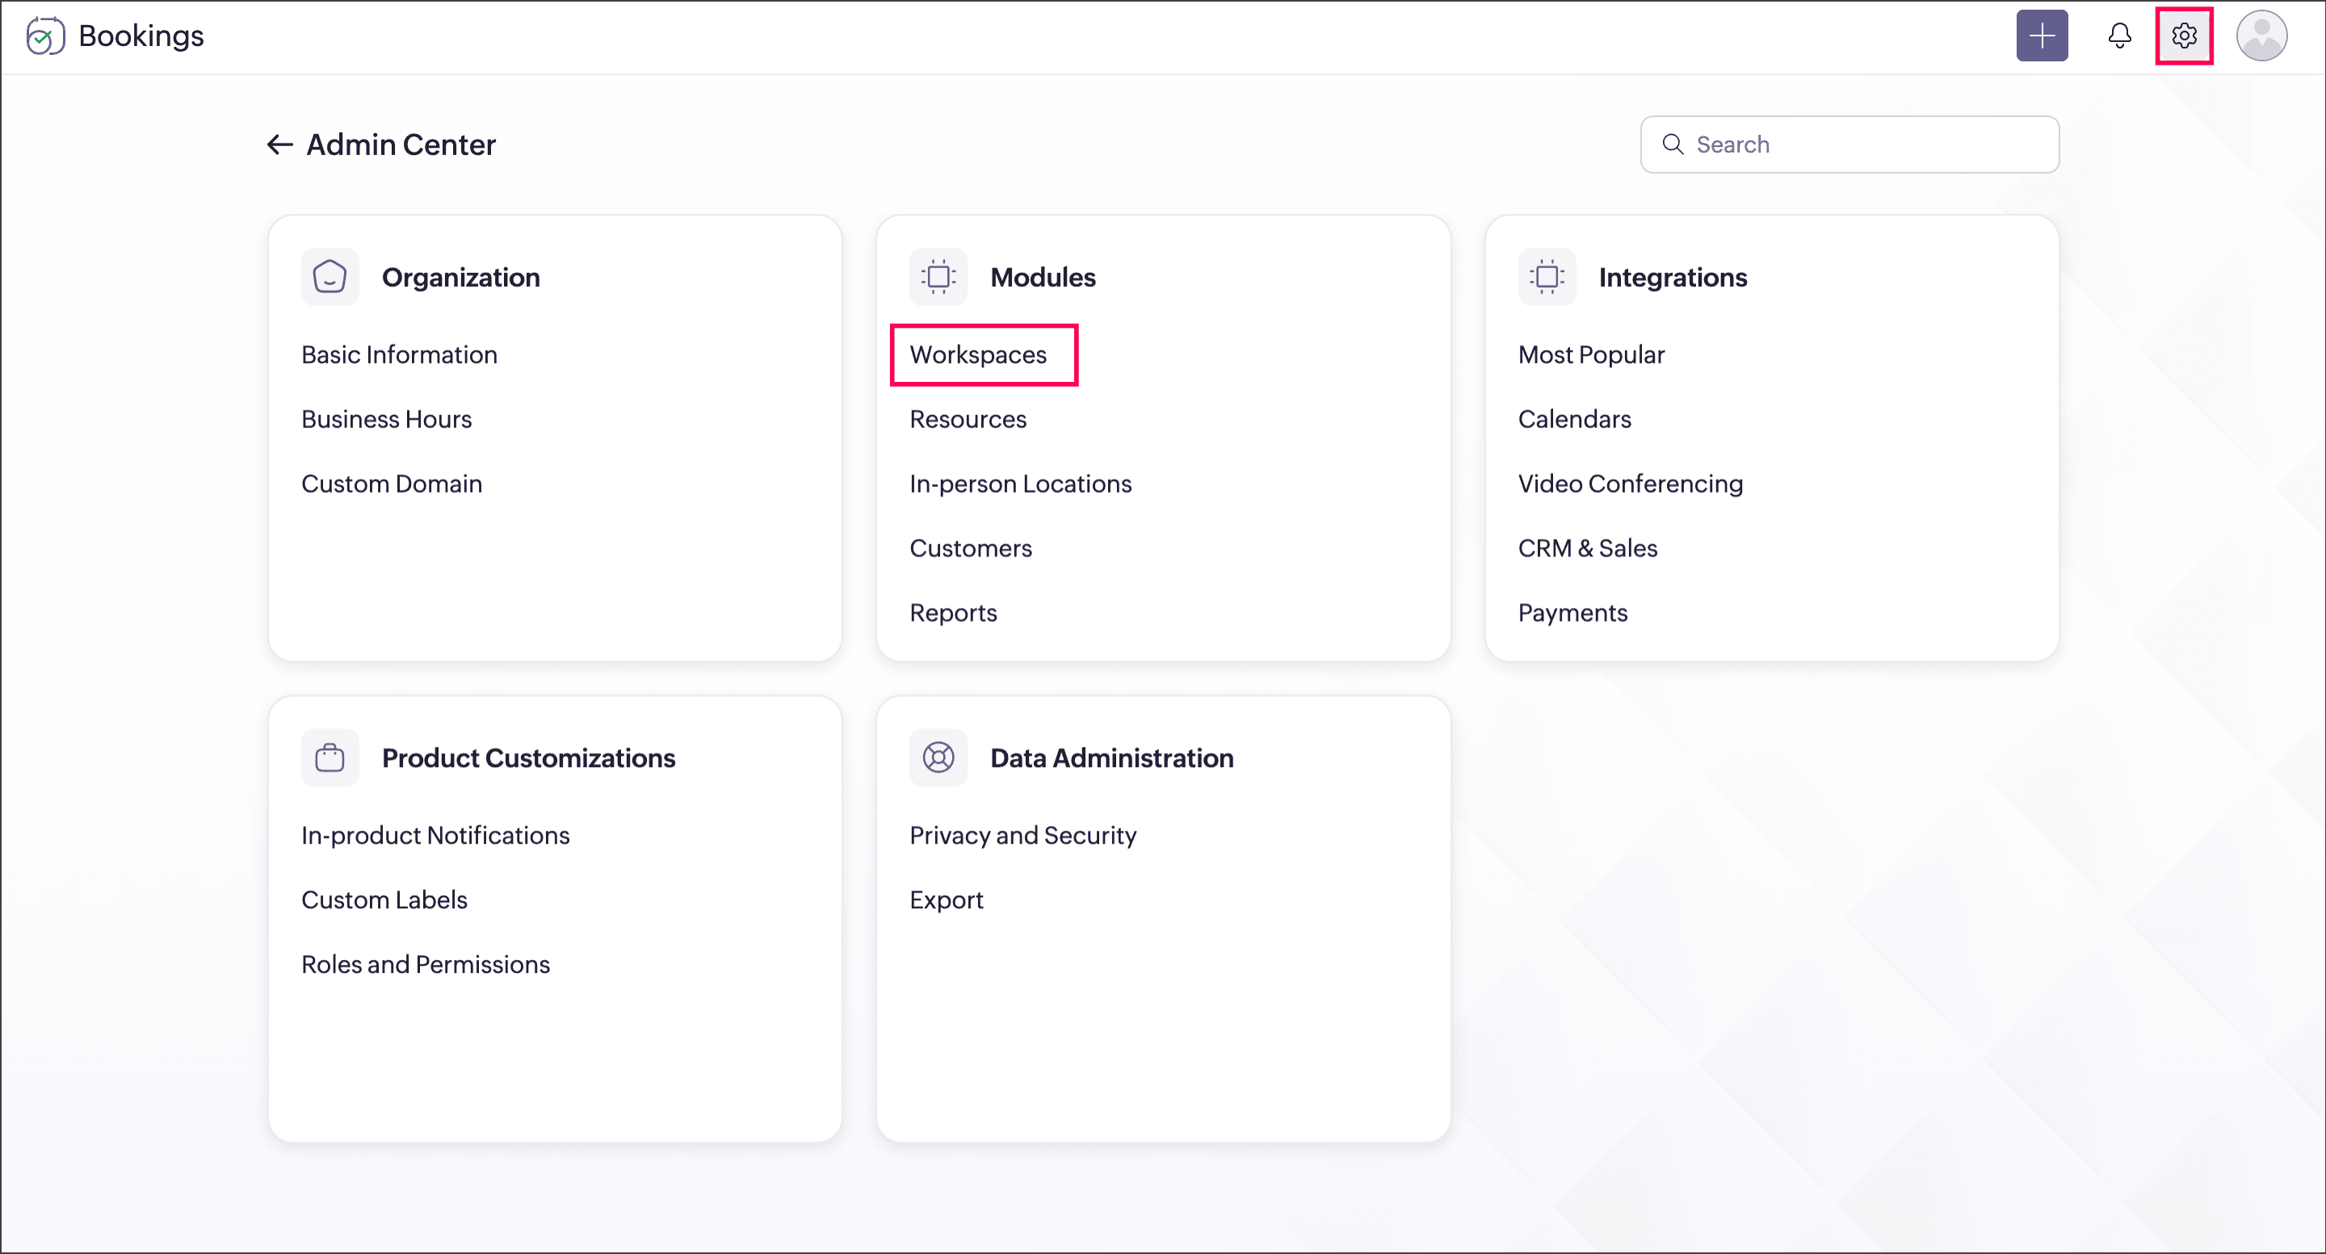Select Privacy and Security
Viewport: 2326px width, 1254px height.
point(1022,835)
